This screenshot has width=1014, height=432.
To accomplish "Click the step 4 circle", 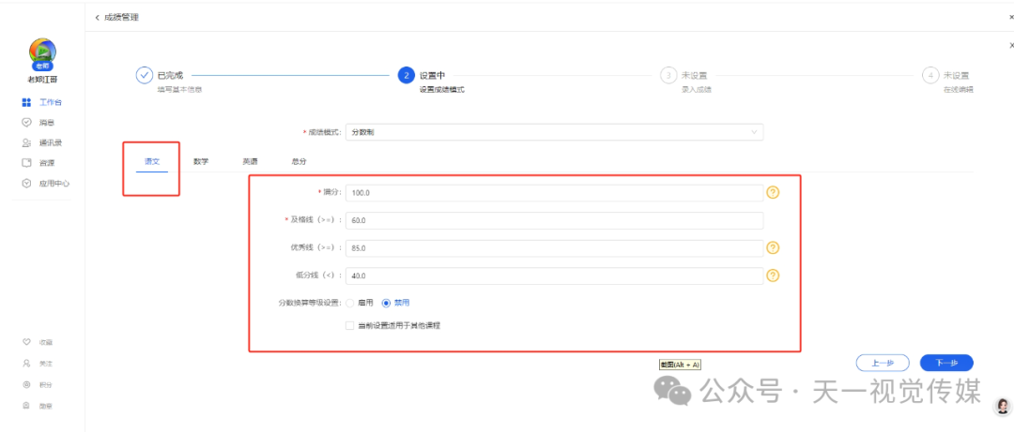I will point(929,76).
